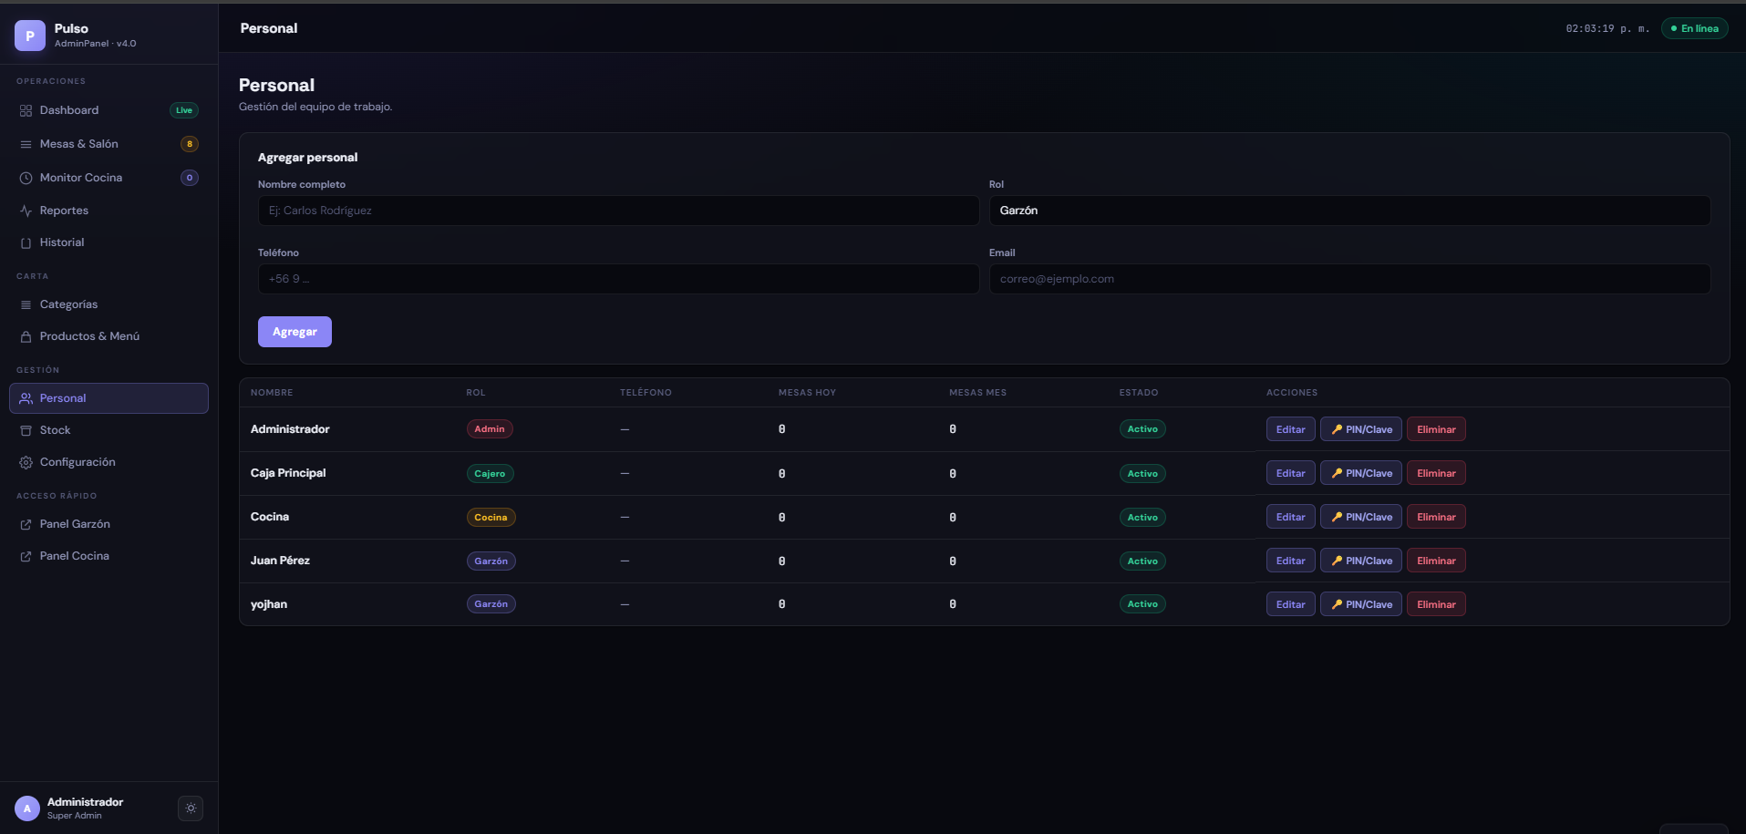The width and height of the screenshot is (1746, 834).
Task: Click the Panel Cocina external link icon
Action: pos(26,556)
